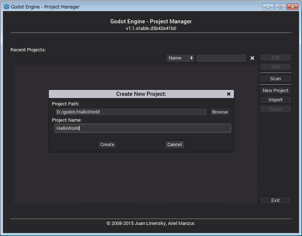
Task: Click the disabled Erase button
Action: click(x=276, y=109)
